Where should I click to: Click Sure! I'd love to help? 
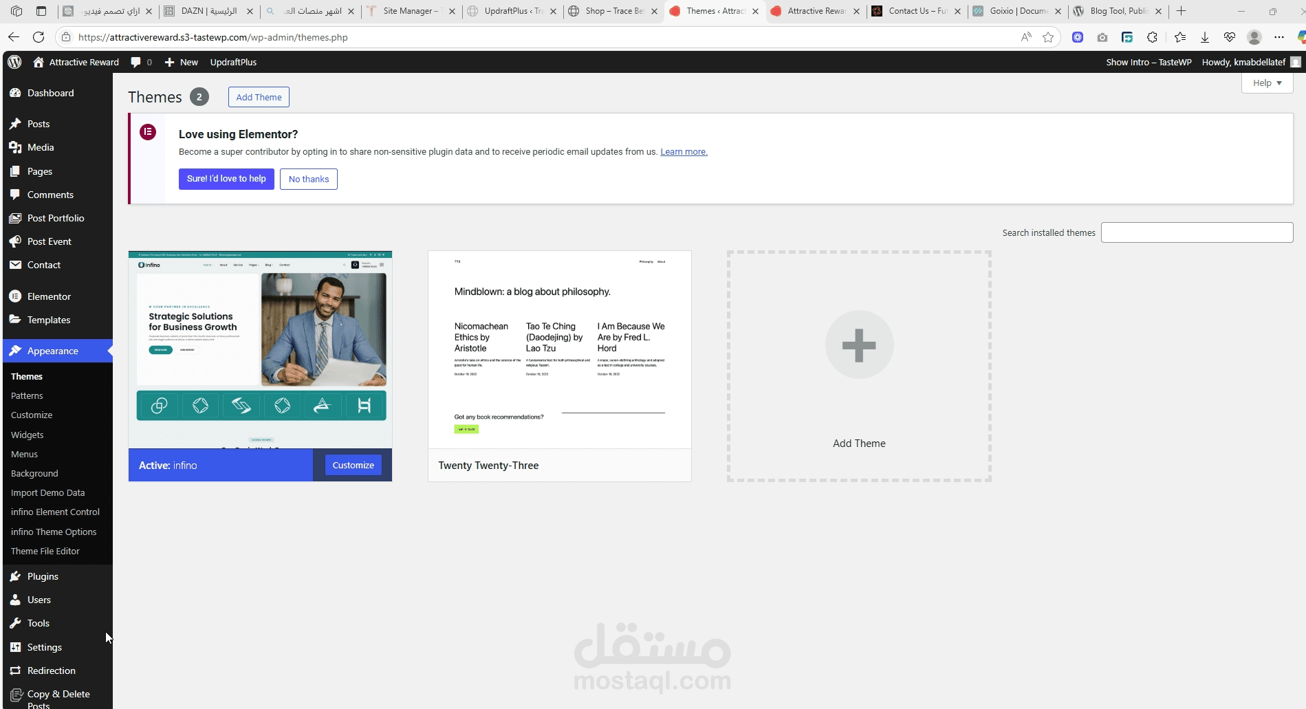click(x=226, y=179)
